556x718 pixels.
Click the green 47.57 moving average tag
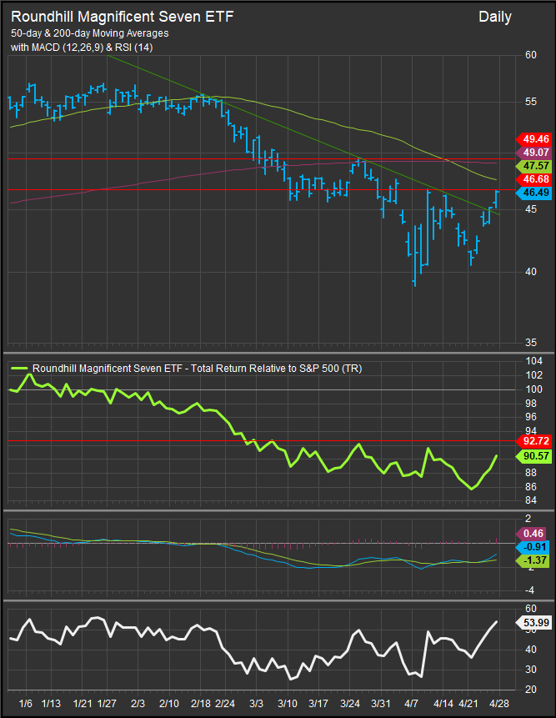point(533,166)
